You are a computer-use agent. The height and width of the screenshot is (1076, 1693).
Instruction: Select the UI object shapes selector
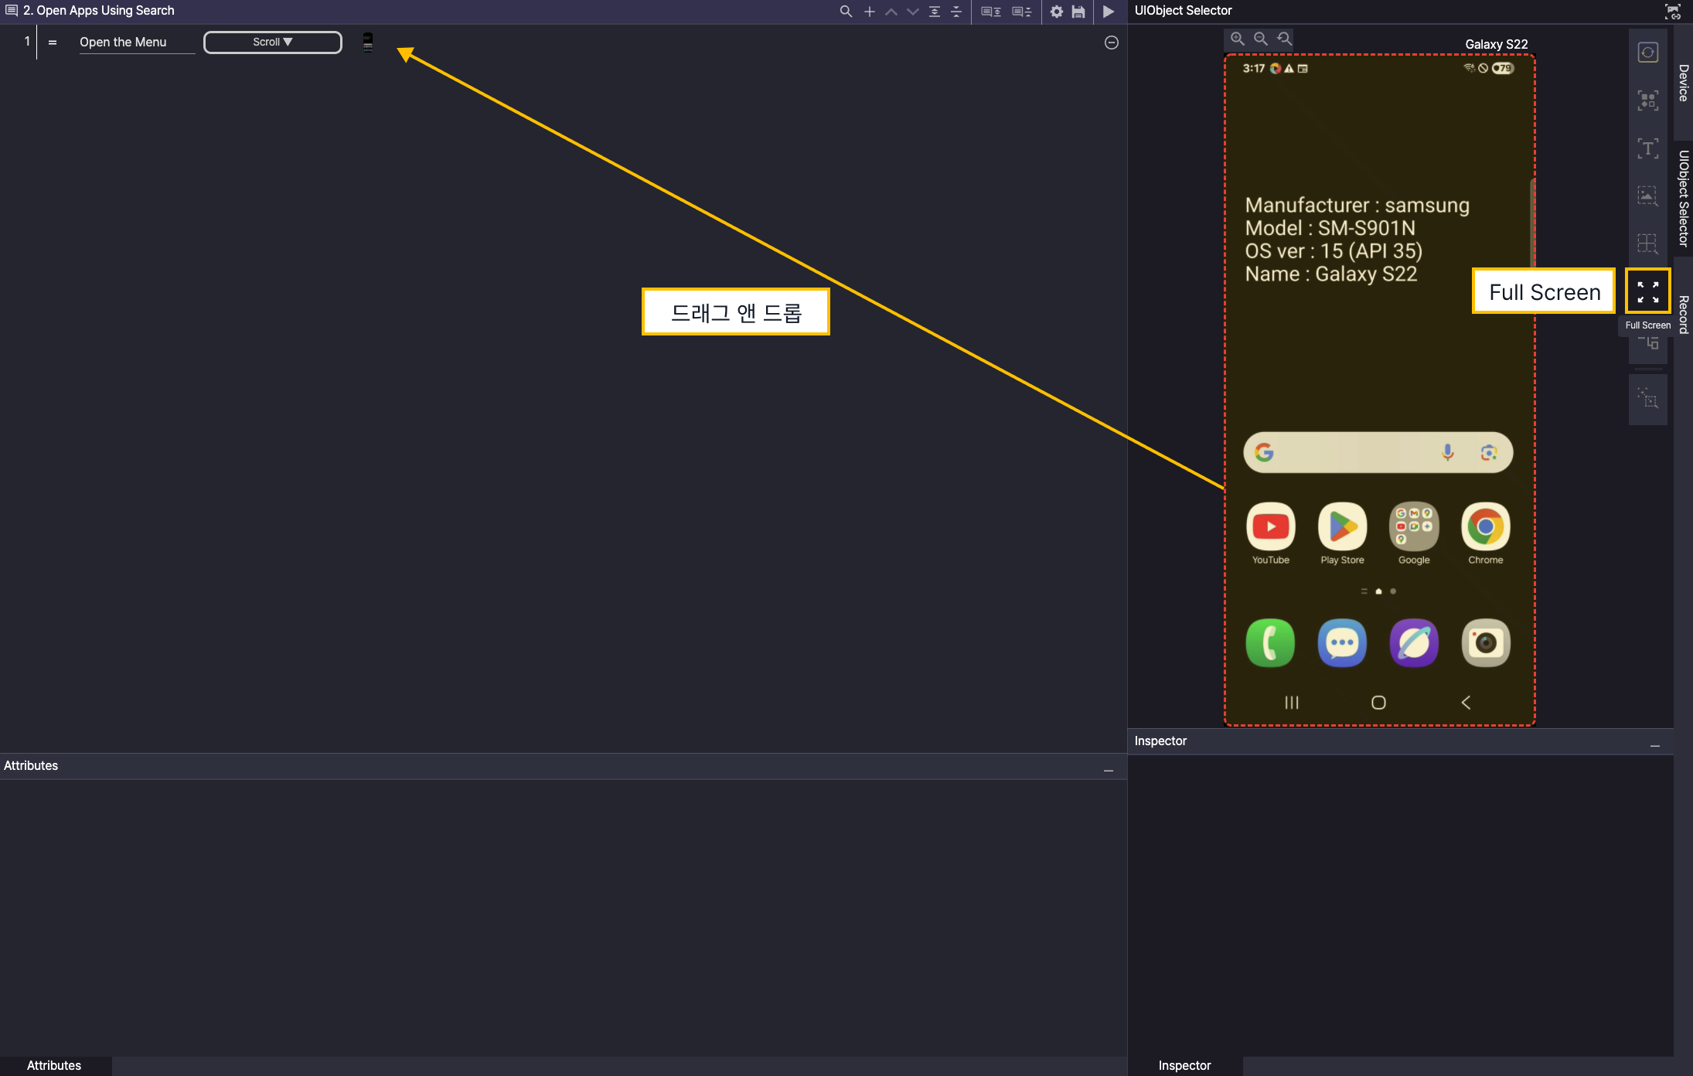pyautogui.click(x=1647, y=100)
